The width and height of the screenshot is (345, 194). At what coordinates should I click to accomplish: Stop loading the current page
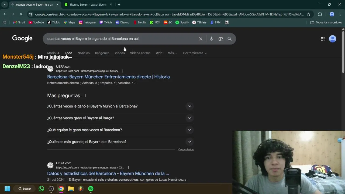click(x=21, y=14)
